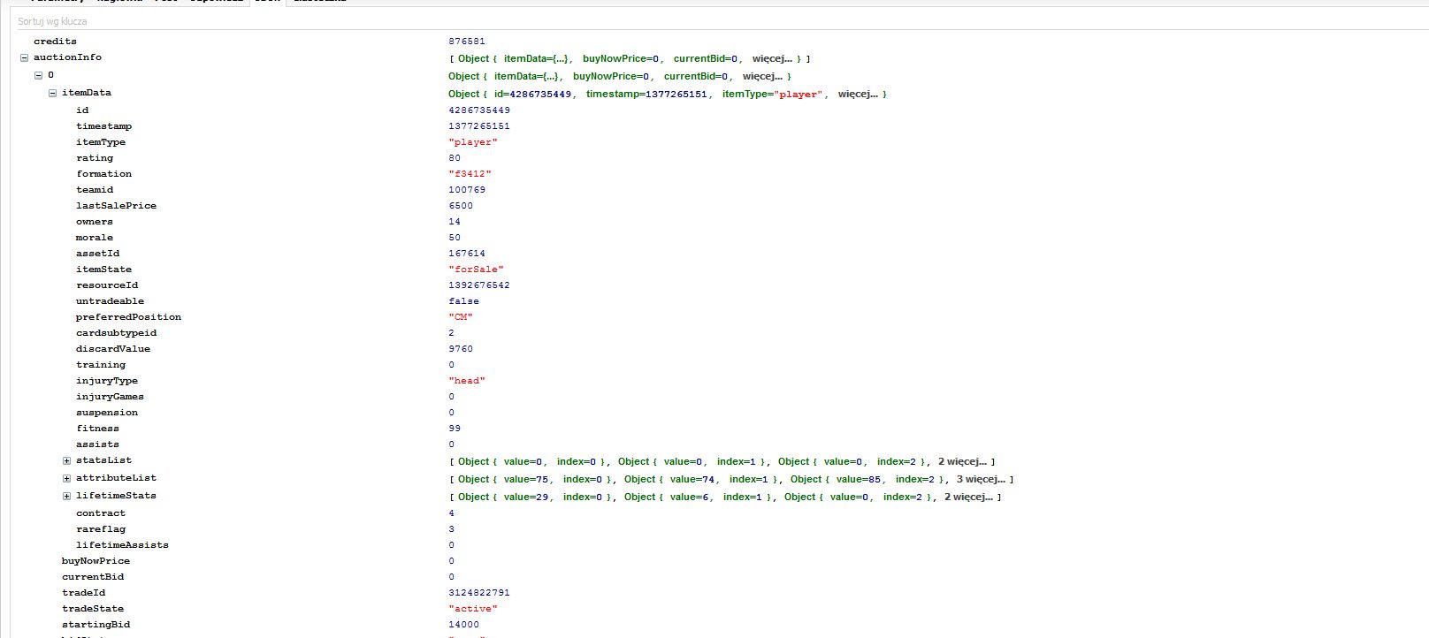Select the fitness value 99
Image resolution: width=1429 pixels, height=638 pixels.
(455, 429)
